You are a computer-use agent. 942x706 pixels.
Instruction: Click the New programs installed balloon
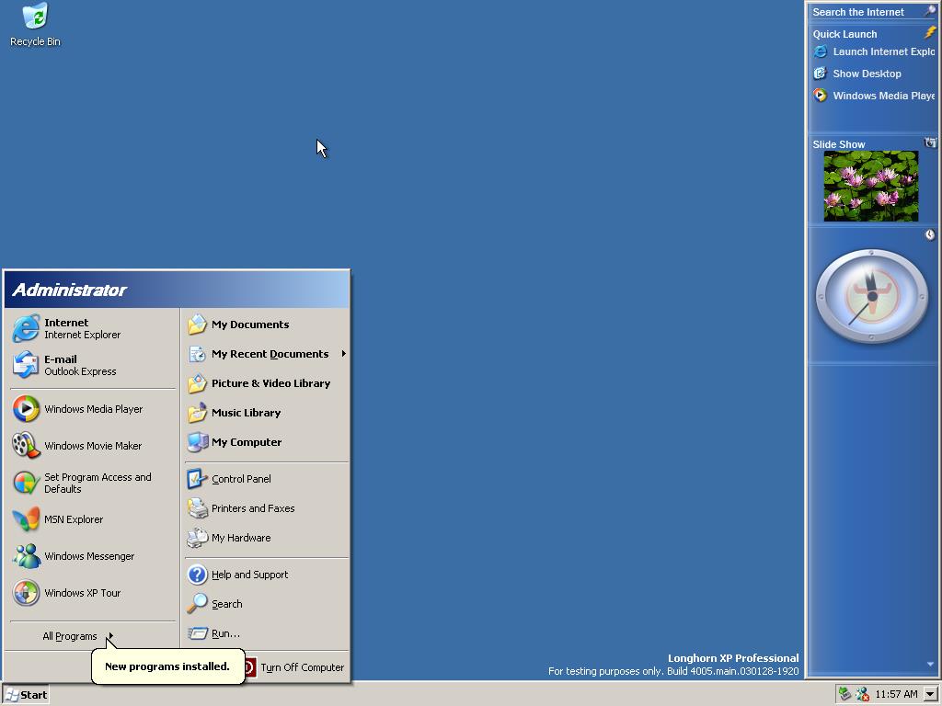pos(167,666)
